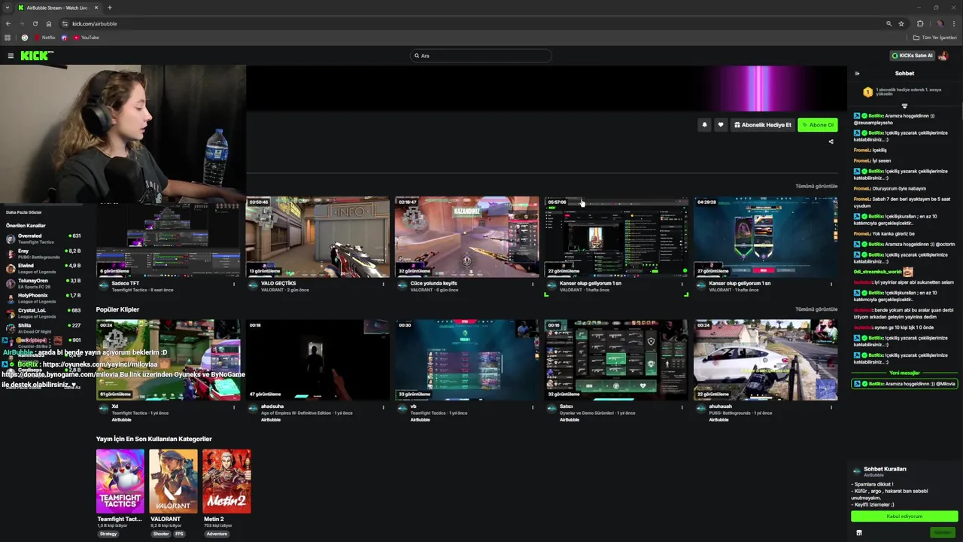Open the ahuhauah PUBG clip thumbnail
This screenshot has height=542, width=963.
point(766,360)
